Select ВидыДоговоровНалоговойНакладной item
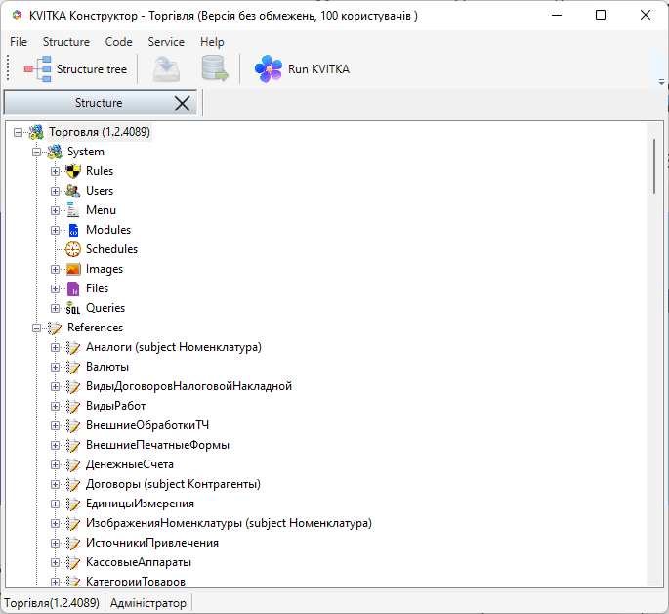Viewport: 669px width, 614px height. click(189, 386)
